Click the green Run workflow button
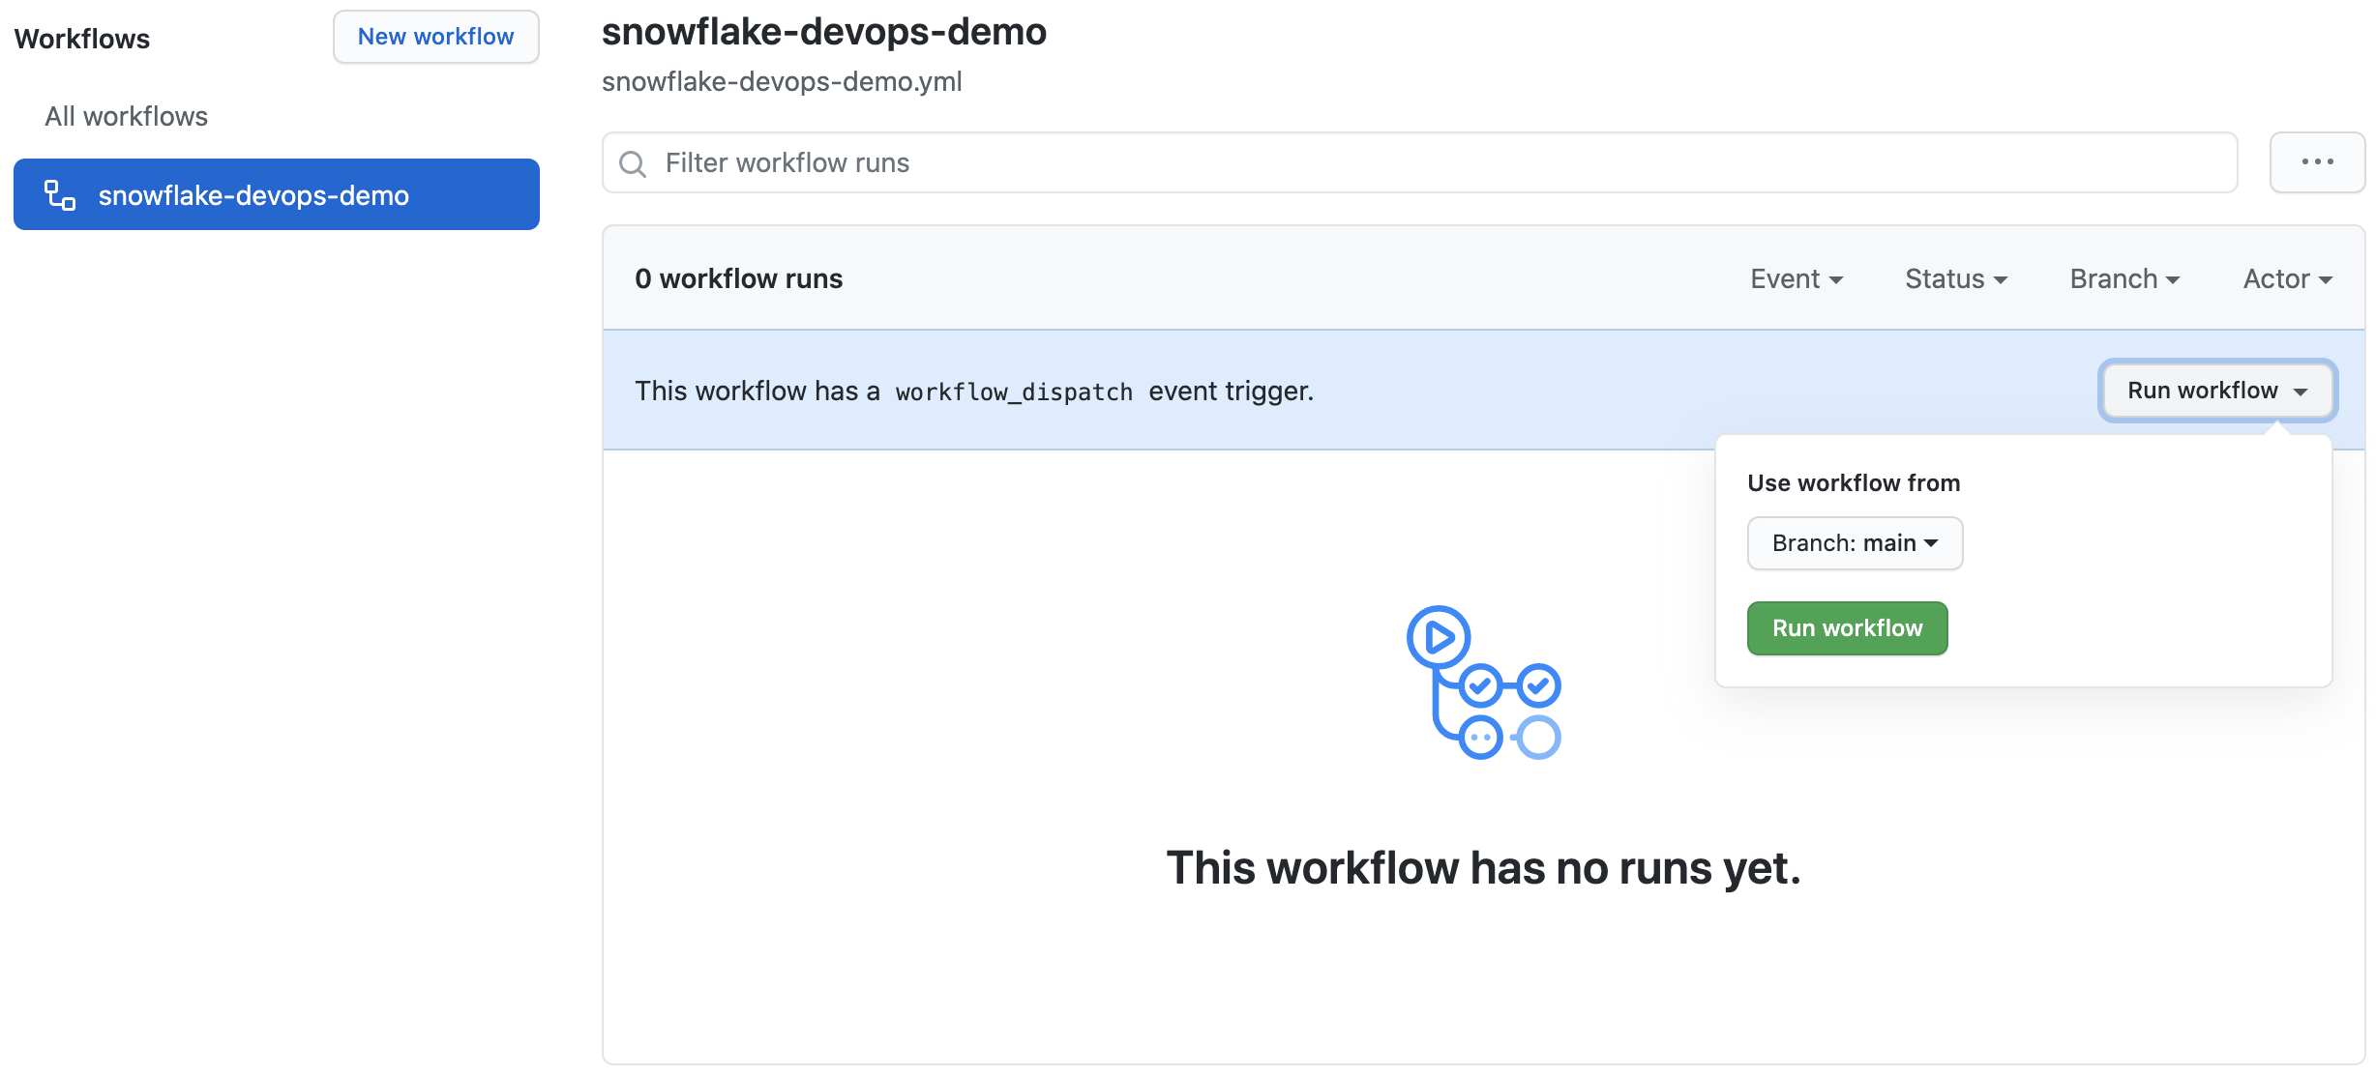 click(1846, 628)
